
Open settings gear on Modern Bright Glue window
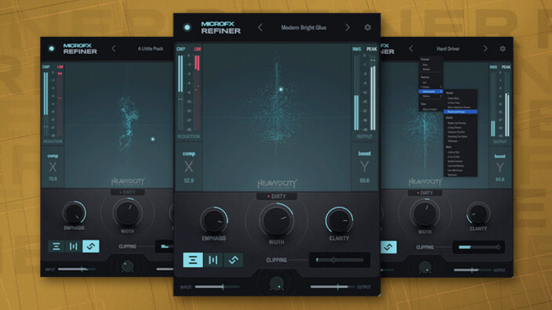tap(368, 27)
